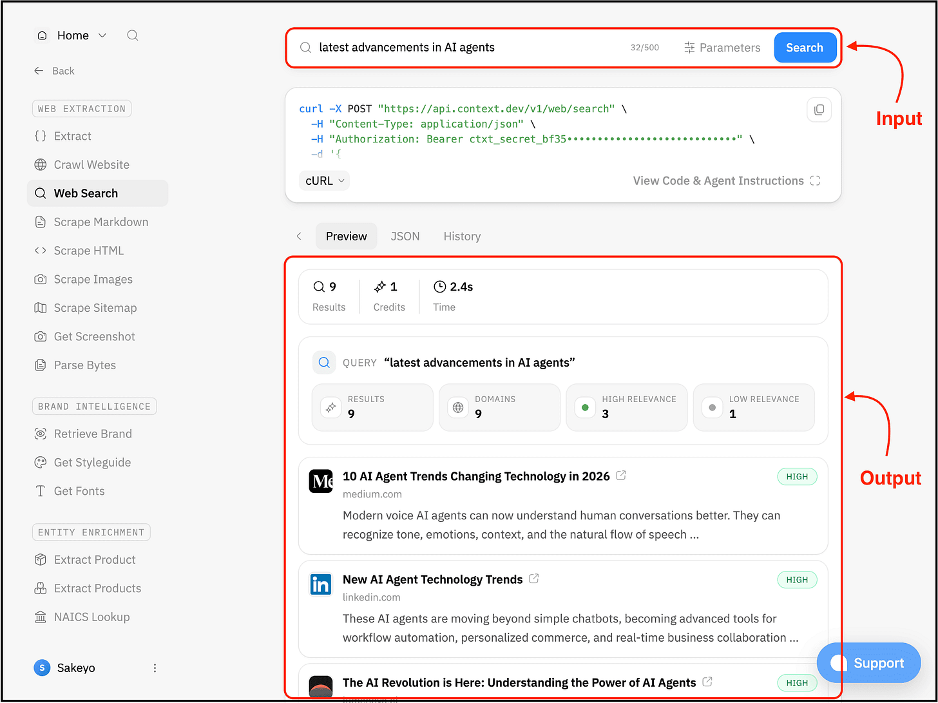The width and height of the screenshot is (938, 703).
Task: Click external link icon on AI Revolution result
Action: coord(707,682)
